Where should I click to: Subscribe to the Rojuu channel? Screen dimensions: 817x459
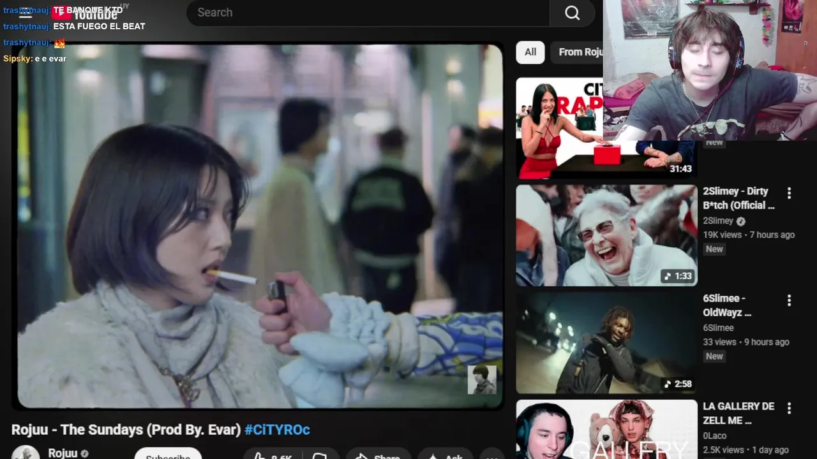tap(168, 454)
